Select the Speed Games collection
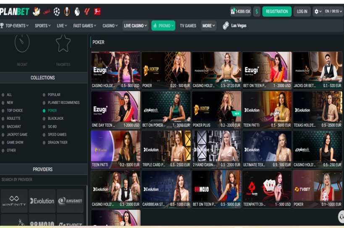 click(x=55, y=134)
